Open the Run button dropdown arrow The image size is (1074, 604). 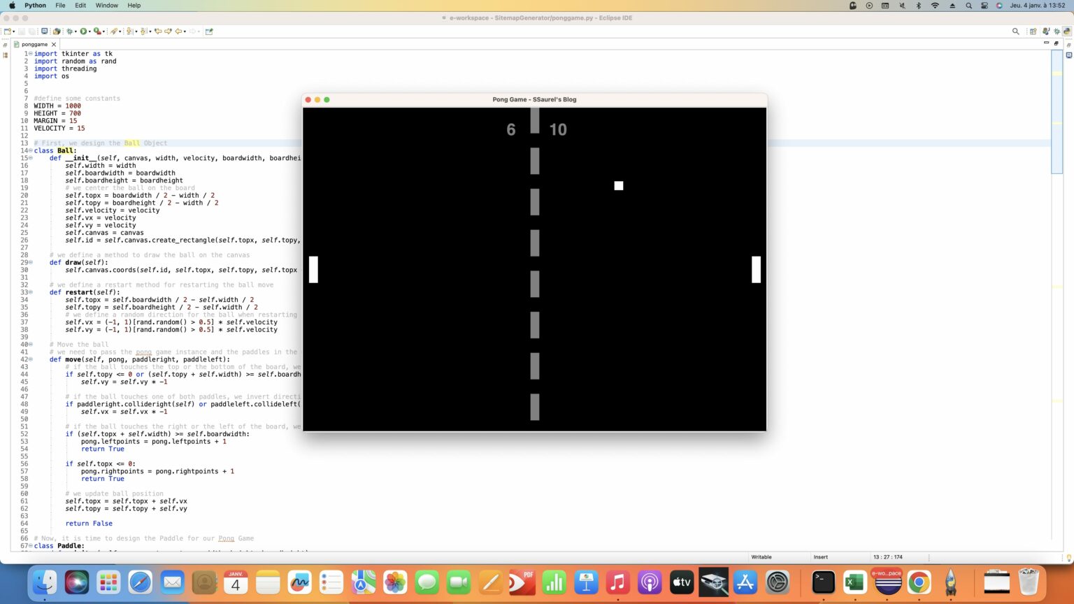point(89,31)
